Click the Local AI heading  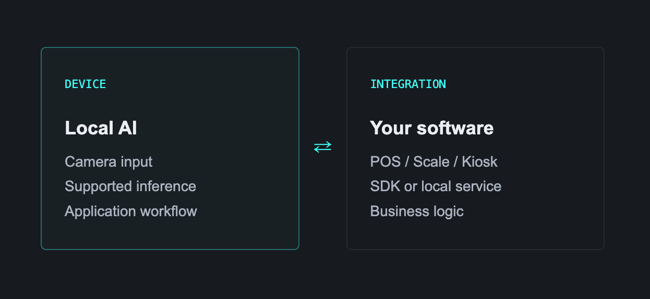(x=101, y=128)
